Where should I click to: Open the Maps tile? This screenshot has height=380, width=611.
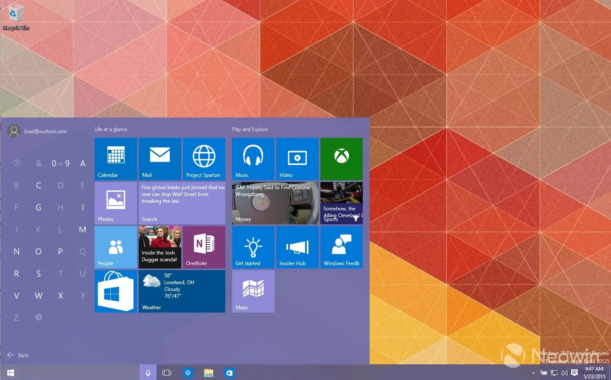click(253, 291)
